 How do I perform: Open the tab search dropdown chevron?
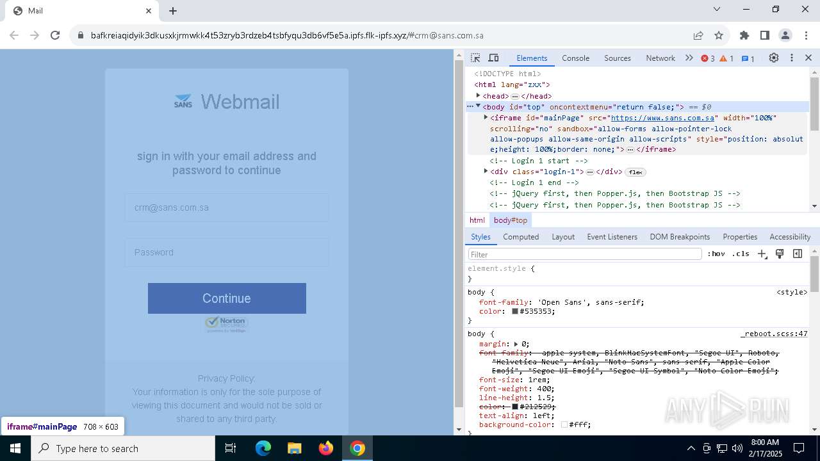click(717, 9)
